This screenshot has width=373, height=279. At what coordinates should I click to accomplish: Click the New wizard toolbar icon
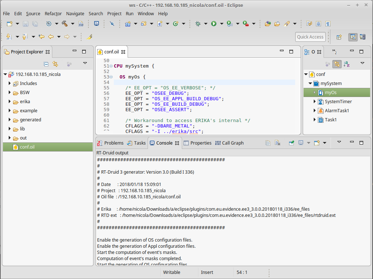(x=9, y=24)
